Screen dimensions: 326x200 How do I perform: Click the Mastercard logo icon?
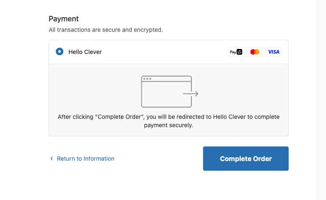(255, 52)
